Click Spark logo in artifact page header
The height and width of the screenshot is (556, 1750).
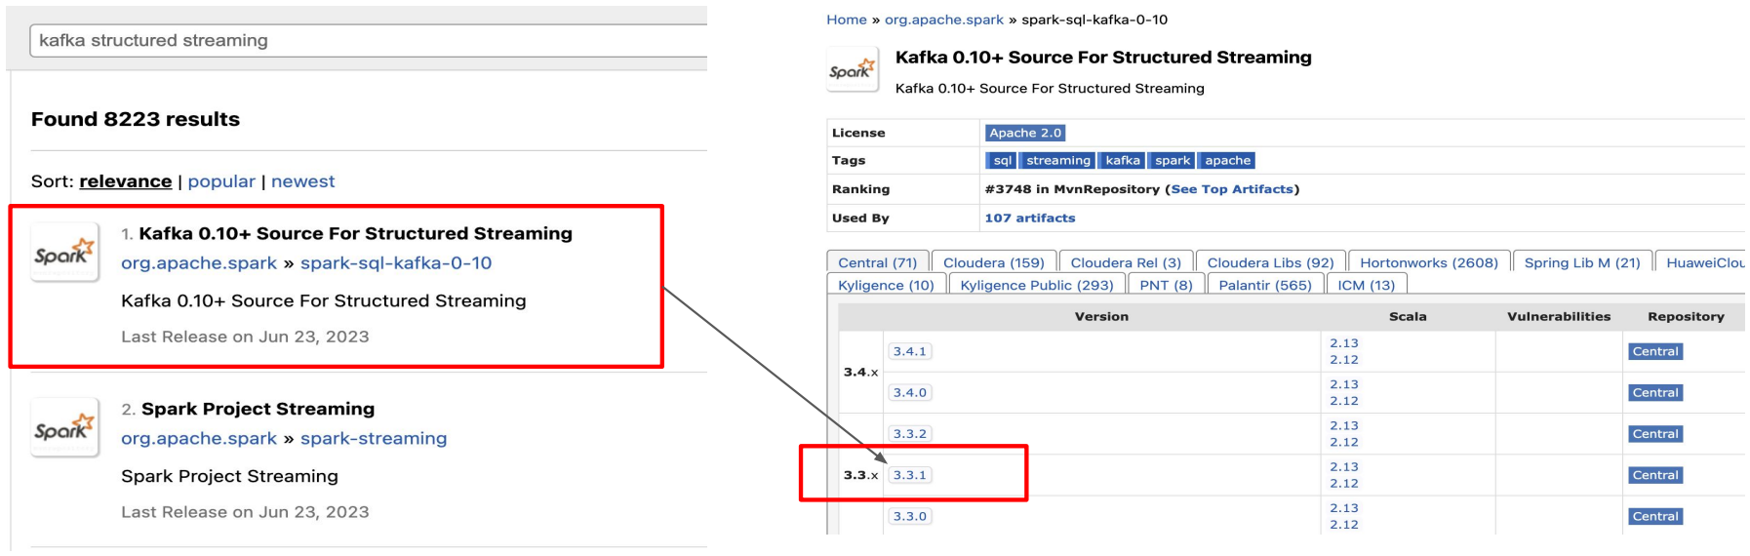853,69
